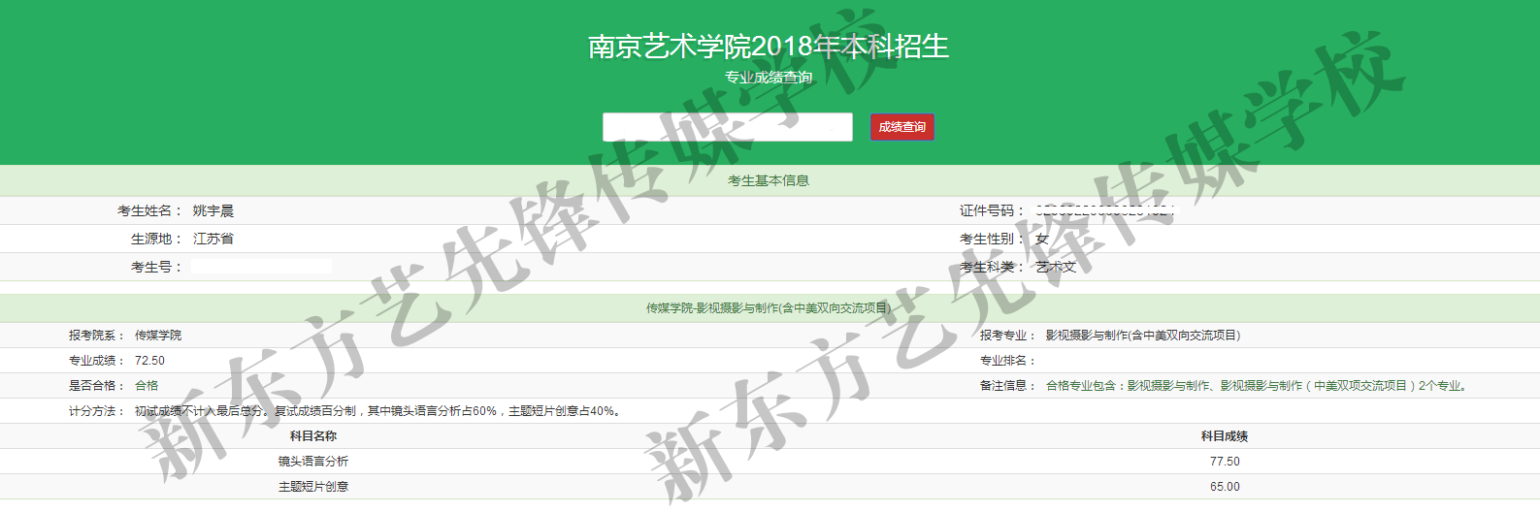
Task: Click the 专业成绩 label
Action: point(97,361)
